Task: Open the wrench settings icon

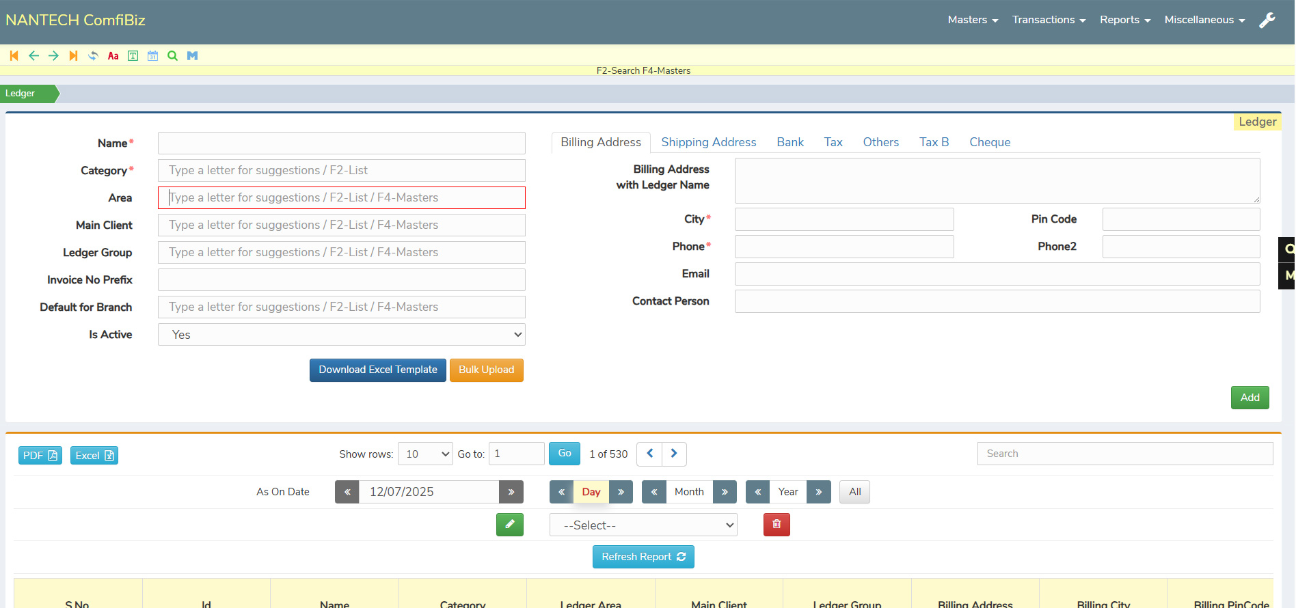Action: click(x=1267, y=20)
